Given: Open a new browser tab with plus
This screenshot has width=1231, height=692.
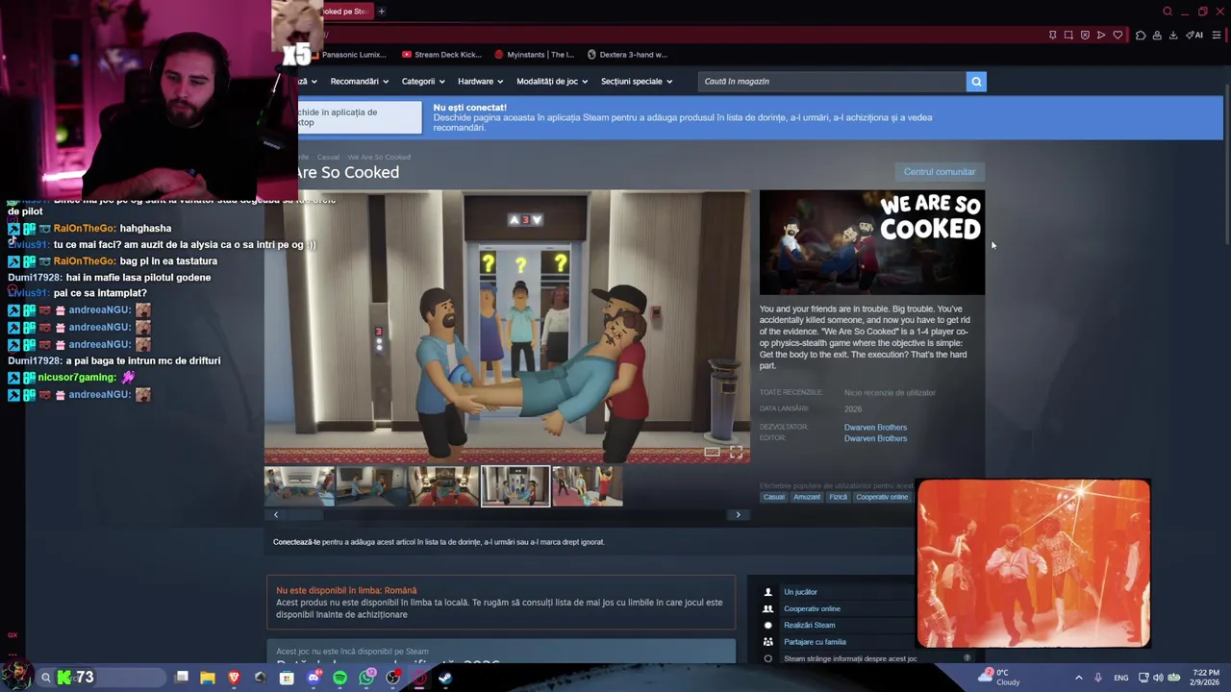Looking at the screenshot, I should tap(382, 12).
